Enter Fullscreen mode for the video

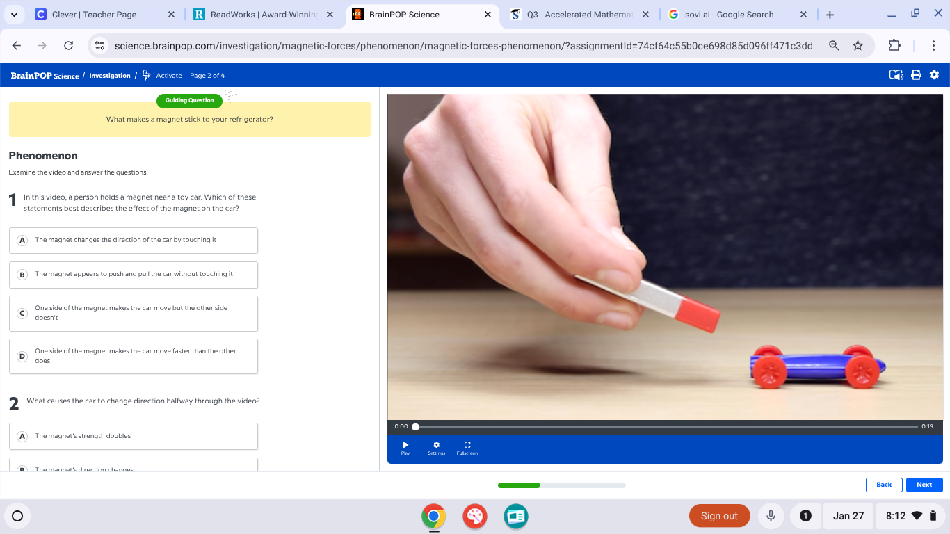tap(467, 446)
